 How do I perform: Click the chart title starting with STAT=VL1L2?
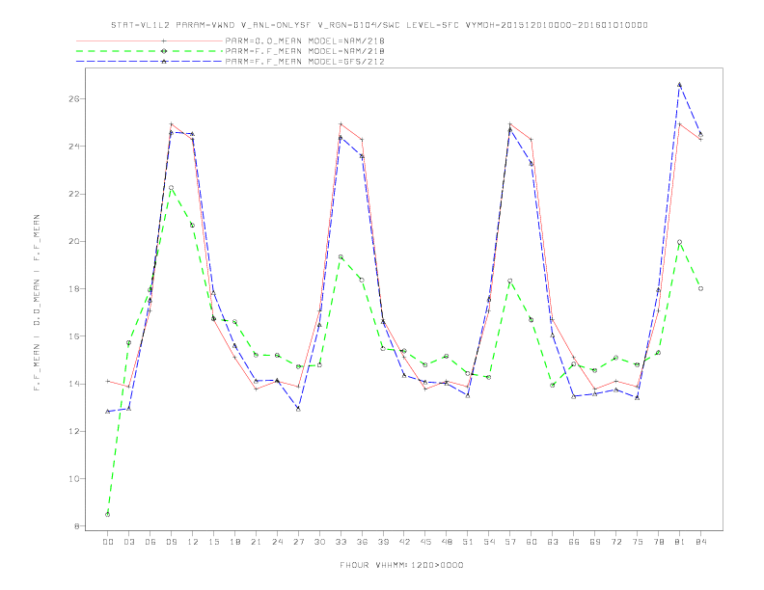[379, 25]
